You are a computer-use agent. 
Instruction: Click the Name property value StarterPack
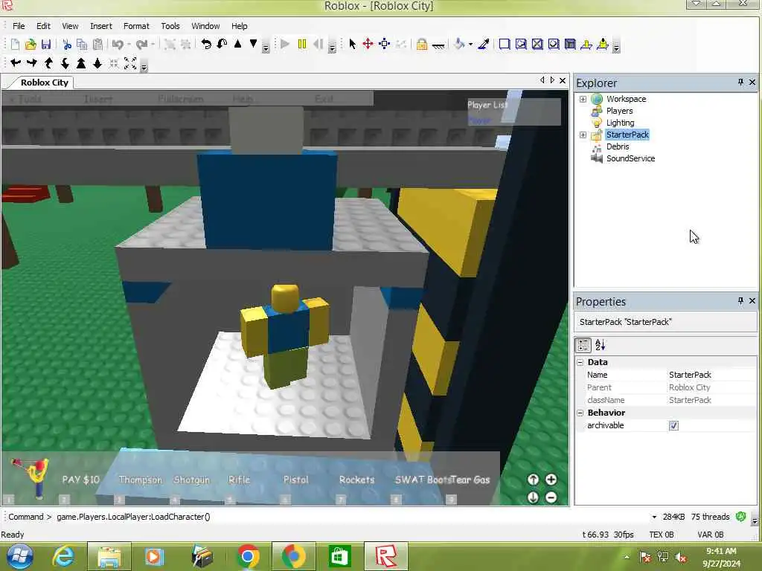[690, 375]
